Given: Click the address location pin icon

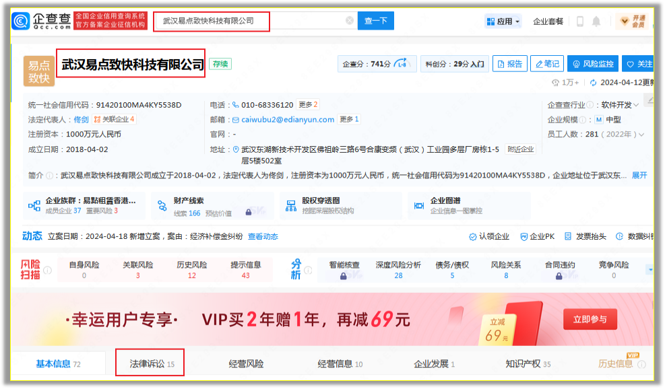Looking at the screenshot, I should [236, 149].
